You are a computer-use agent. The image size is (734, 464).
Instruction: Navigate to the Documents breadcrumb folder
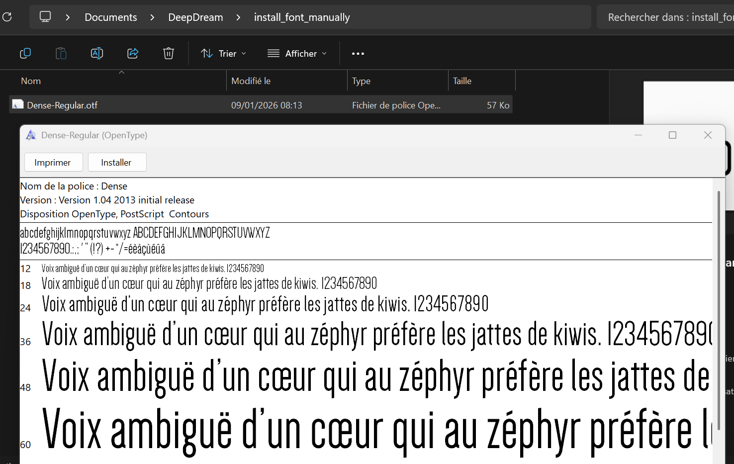click(111, 17)
